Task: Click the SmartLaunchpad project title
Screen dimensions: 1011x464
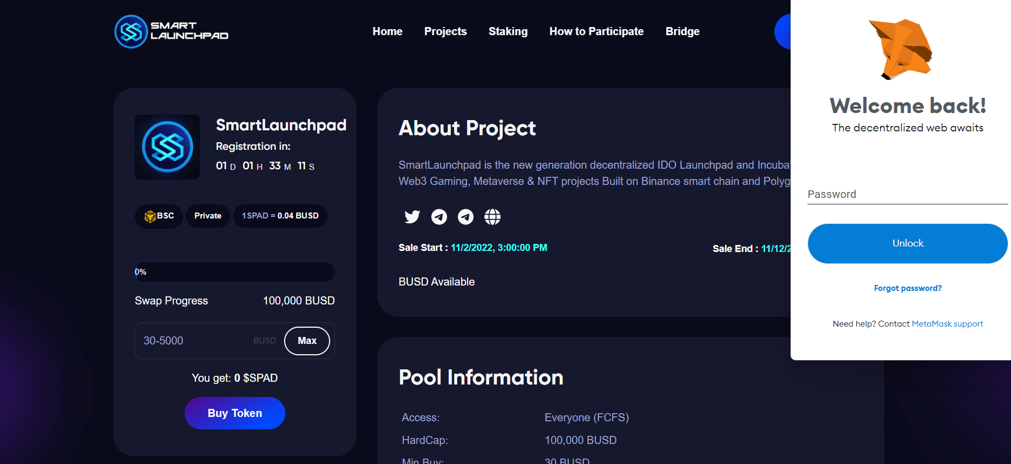Action: [x=281, y=125]
